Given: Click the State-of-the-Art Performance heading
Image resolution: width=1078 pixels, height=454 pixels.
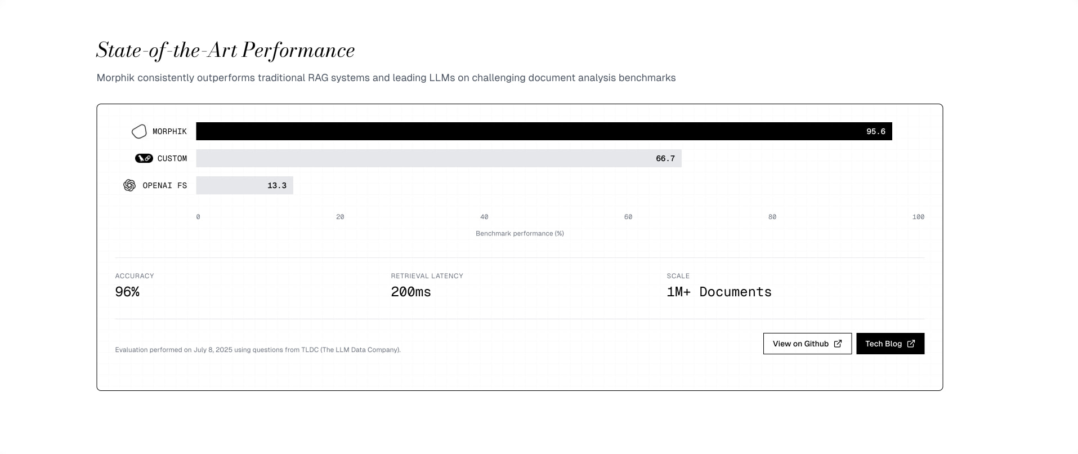Looking at the screenshot, I should 226,50.
